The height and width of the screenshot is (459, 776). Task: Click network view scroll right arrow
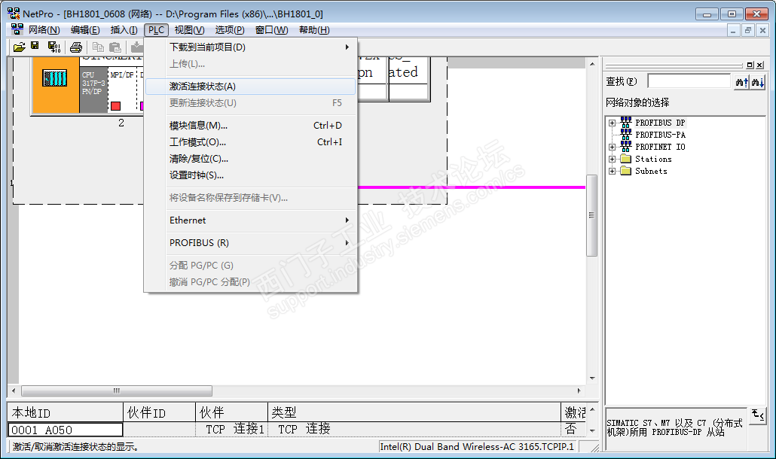click(579, 391)
